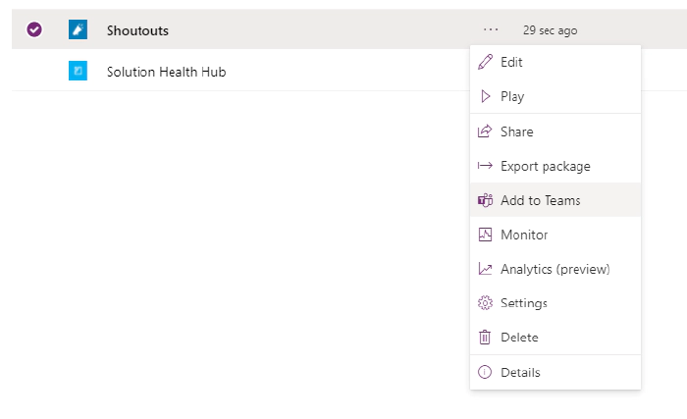Click the Export package arrow icon

point(485,166)
